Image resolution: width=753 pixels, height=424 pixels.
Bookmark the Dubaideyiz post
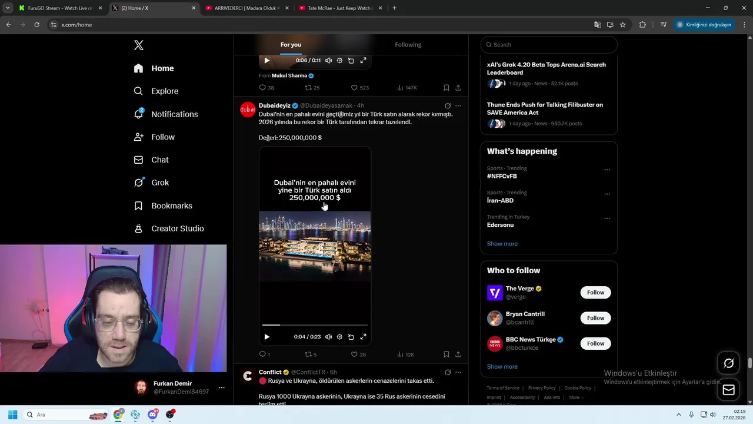click(x=447, y=355)
